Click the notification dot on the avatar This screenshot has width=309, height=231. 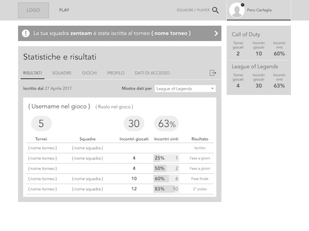pos(243,4)
